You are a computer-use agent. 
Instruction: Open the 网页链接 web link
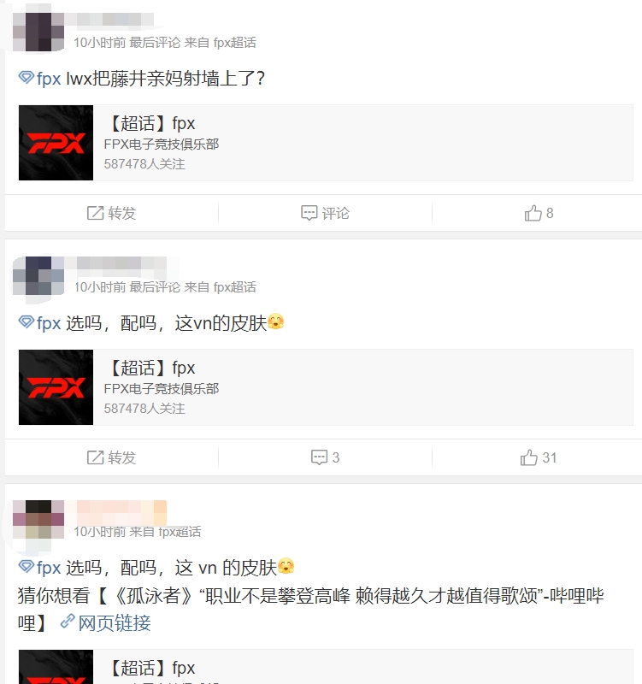pos(115,622)
